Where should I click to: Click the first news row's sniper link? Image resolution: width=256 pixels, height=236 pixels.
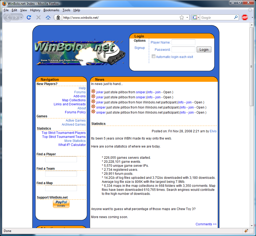pyautogui.click(x=141, y=92)
